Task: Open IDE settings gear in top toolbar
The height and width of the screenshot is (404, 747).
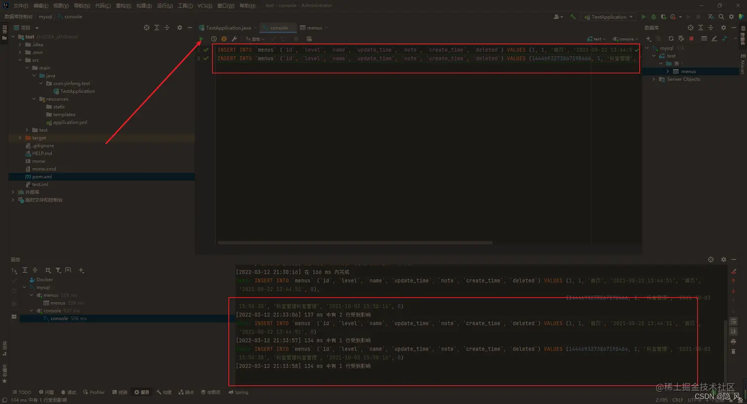Action: tap(732, 17)
